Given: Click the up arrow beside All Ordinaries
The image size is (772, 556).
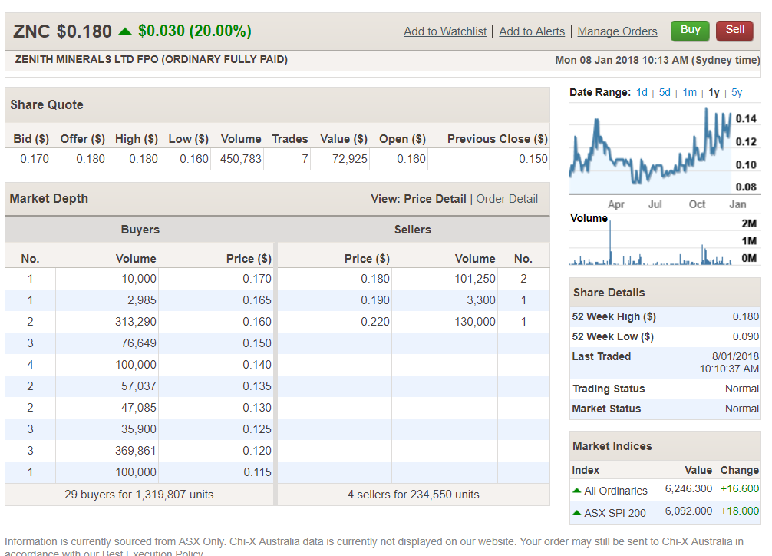Looking at the screenshot, I should click(x=577, y=491).
